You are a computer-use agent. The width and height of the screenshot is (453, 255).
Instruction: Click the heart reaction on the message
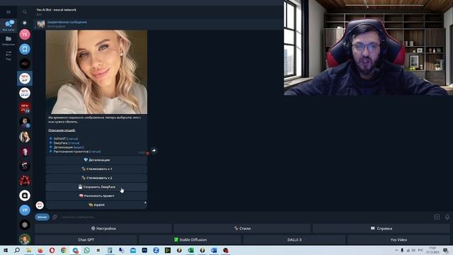coord(148,153)
